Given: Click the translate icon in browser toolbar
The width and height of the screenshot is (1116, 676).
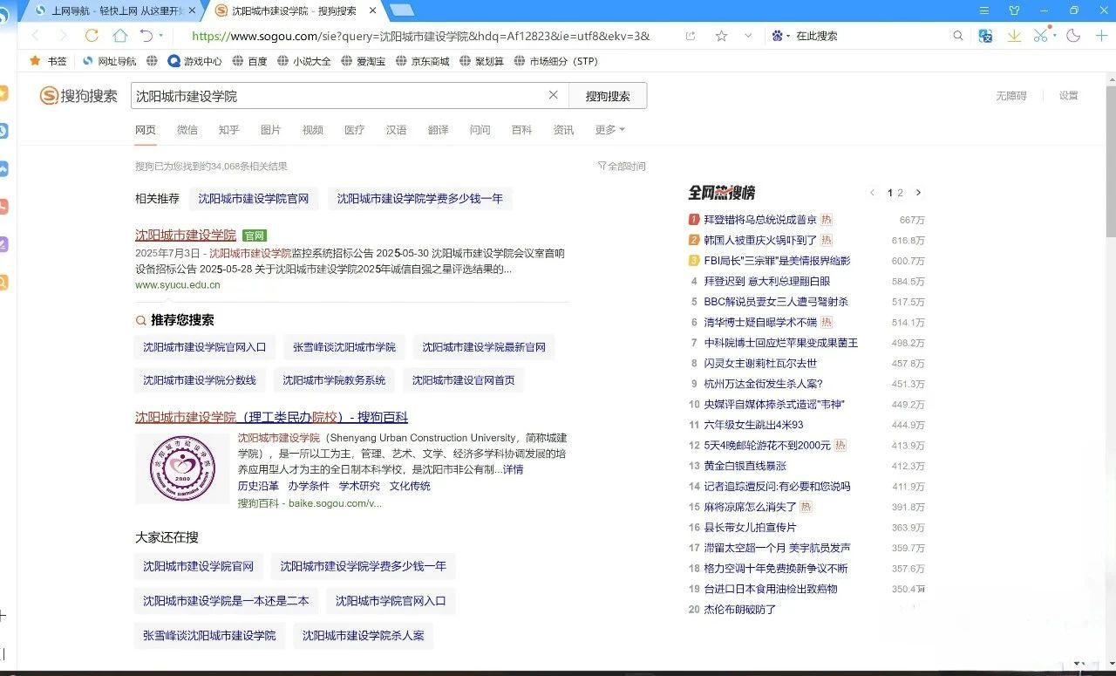Looking at the screenshot, I should (985, 36).
